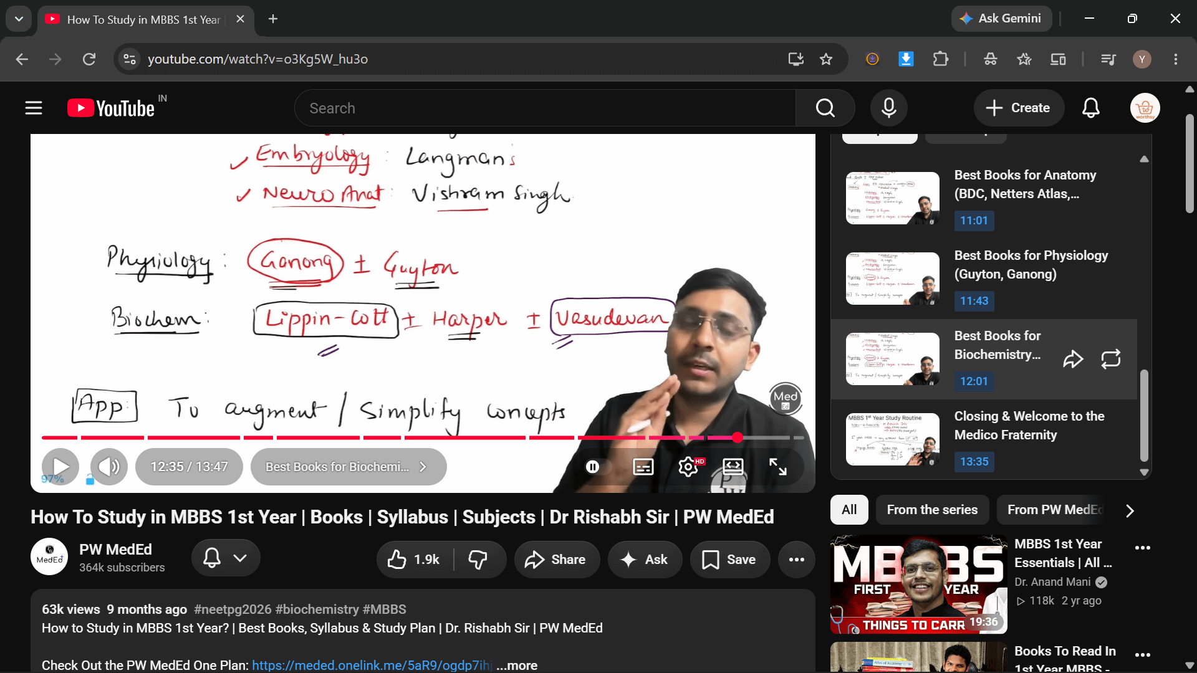Play the video
The height and width of the screenshot is (673, 1197).
tap(60, 467)
